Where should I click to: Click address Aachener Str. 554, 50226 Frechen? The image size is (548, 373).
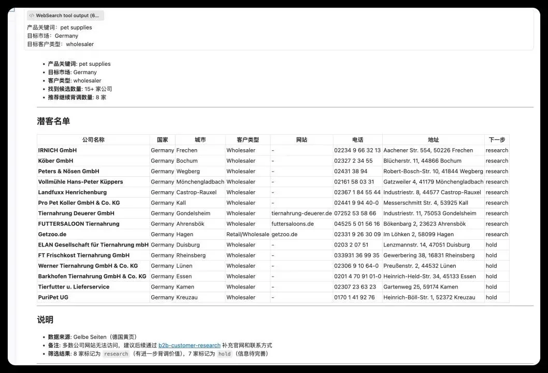pyautogui.click(x=428, y=150)
